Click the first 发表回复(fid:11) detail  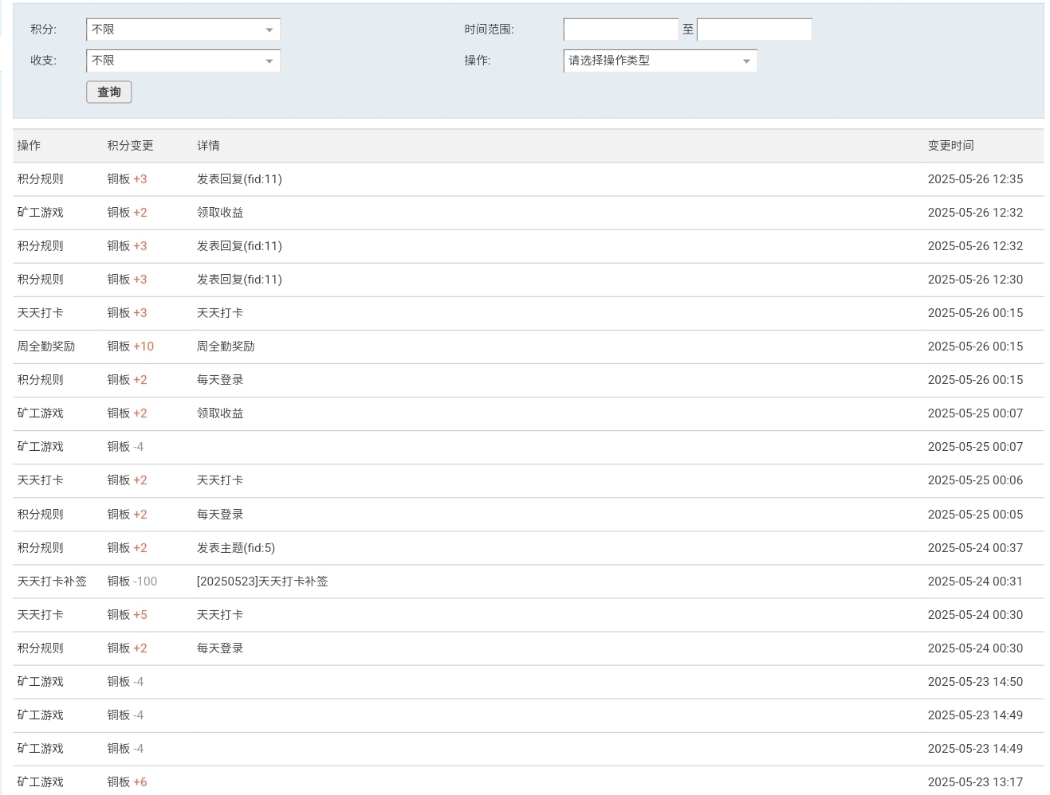239,178
